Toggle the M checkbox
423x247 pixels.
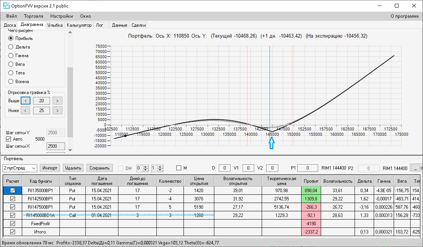(179, 168)
